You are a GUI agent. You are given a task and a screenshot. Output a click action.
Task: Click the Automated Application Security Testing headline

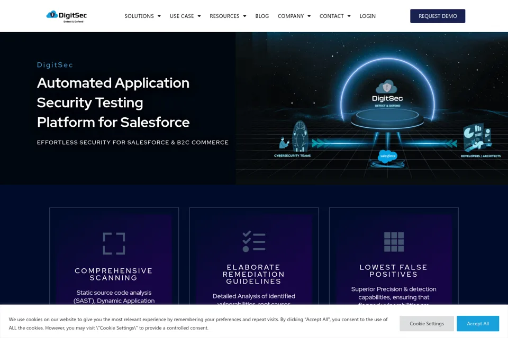point(113,102)
